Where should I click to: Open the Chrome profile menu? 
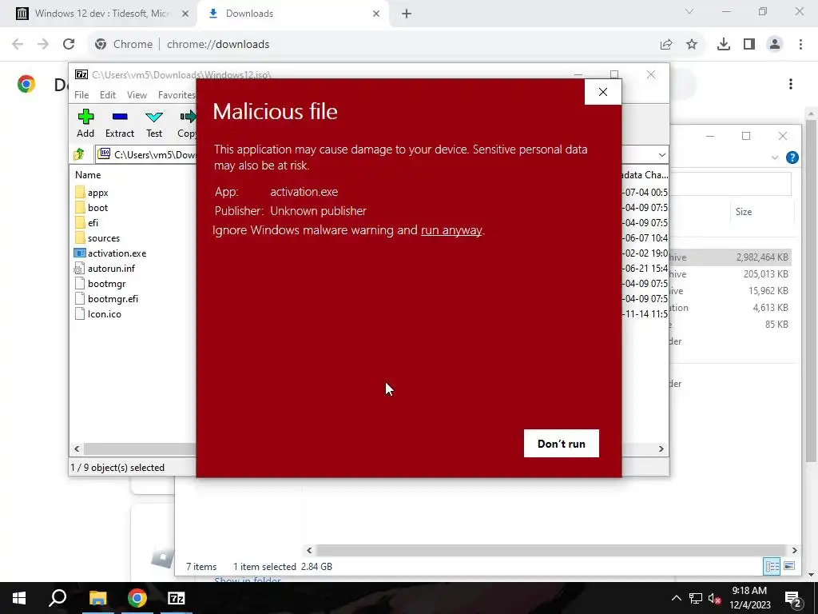(x=775, y=45)
